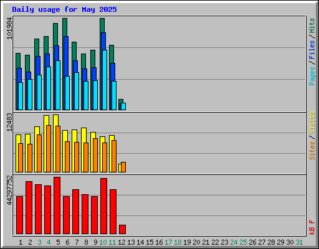Click the cyan pages bar for day 3
This screenshot has height=249, width=319.
[x=39, y=92]
